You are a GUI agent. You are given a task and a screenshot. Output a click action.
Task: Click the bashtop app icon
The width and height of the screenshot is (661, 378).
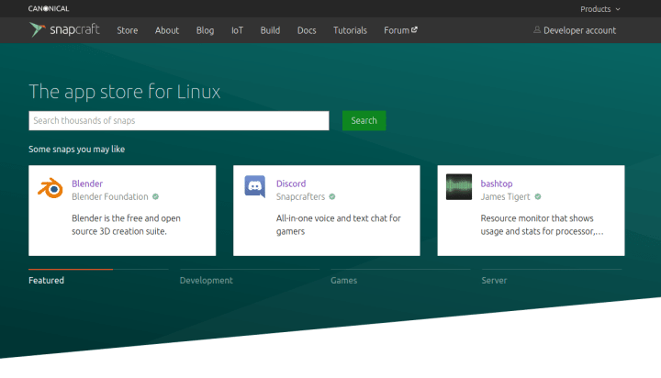tap(459, 186)
